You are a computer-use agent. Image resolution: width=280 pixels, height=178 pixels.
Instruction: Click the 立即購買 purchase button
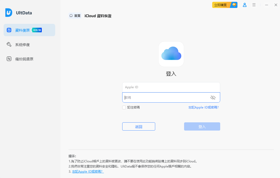[225, 5]
